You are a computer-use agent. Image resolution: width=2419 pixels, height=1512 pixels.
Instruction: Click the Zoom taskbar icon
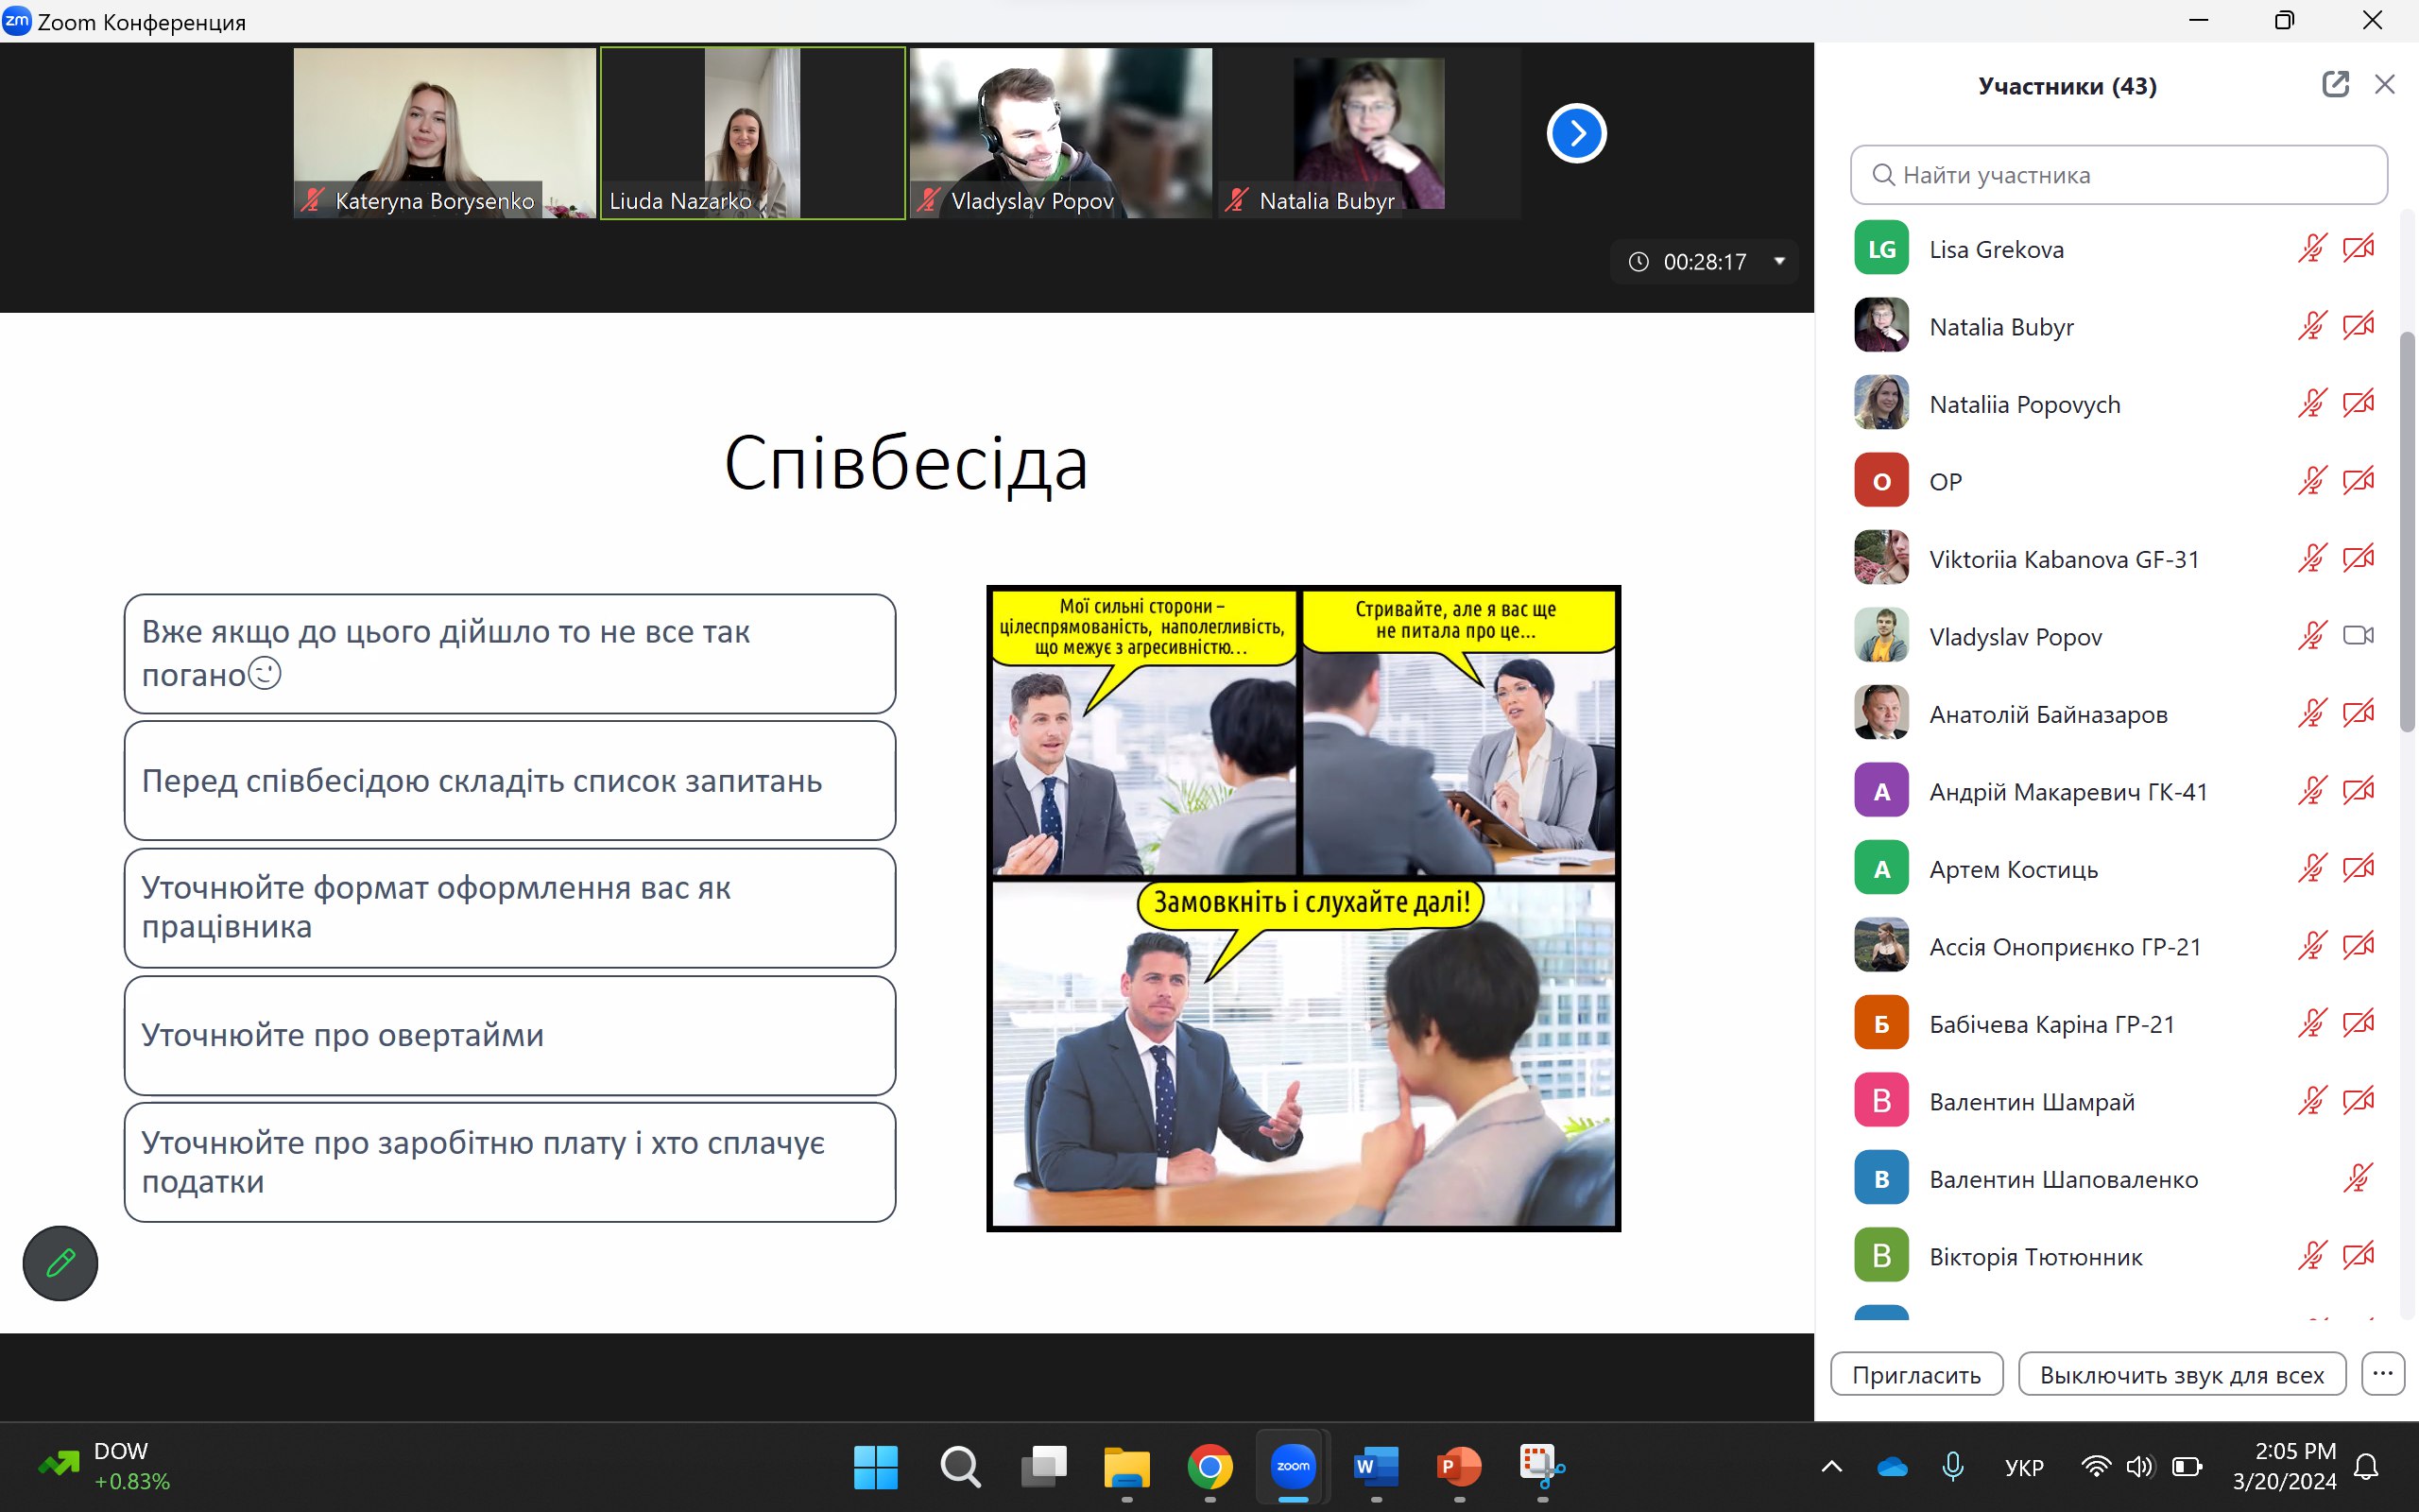click(x=1293, y=1467)
